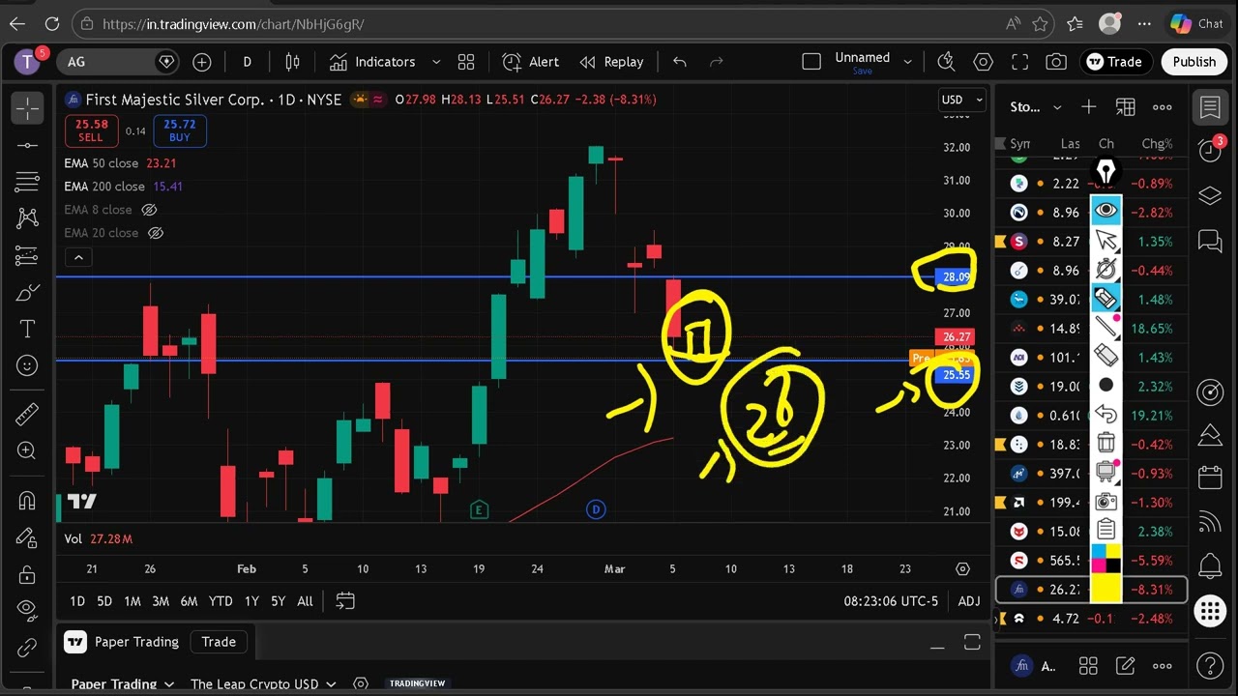
Task: Clear annotations with trash icon
Action: (1105, 443)
